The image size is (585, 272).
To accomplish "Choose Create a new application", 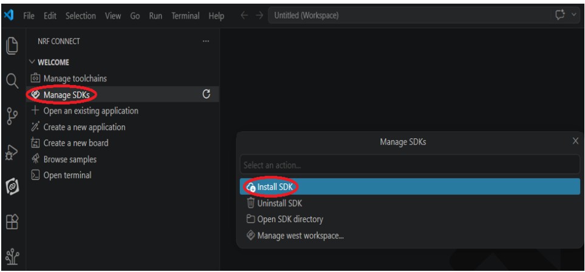I will pyautogui.click(x=122, y=127).
